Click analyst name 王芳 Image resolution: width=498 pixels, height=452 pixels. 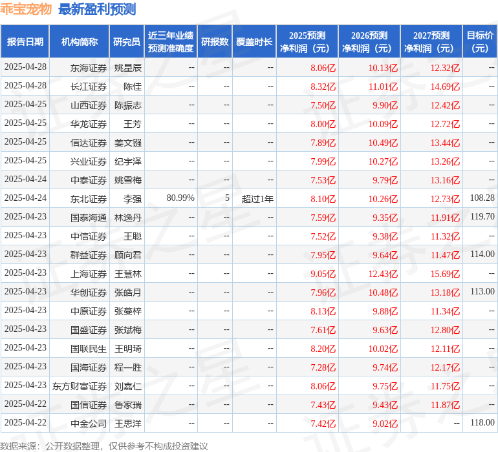tap(133, 124)
